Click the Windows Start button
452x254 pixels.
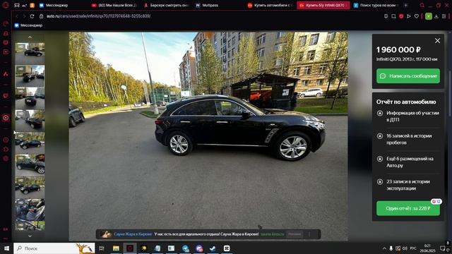[x=6, y=248]
